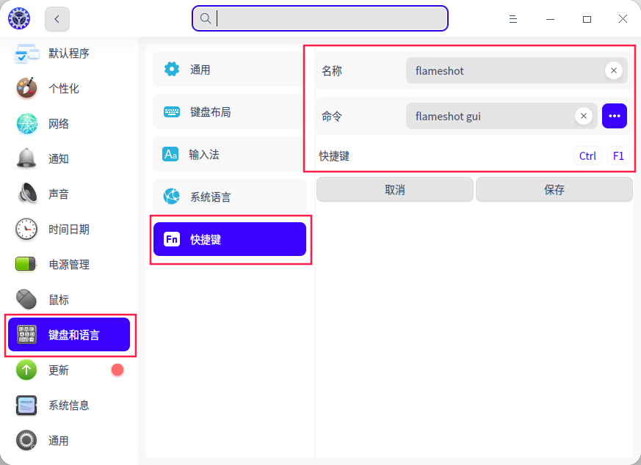
Task: Click the keyboard layout icon
Action: (172, 112)
